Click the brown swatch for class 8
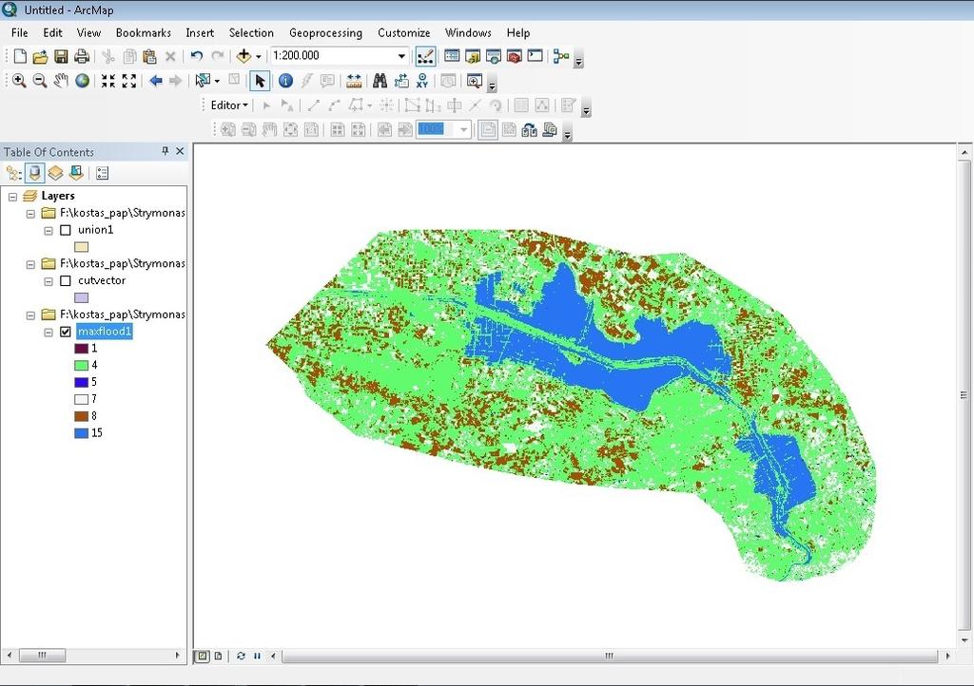 coord(82,416)
